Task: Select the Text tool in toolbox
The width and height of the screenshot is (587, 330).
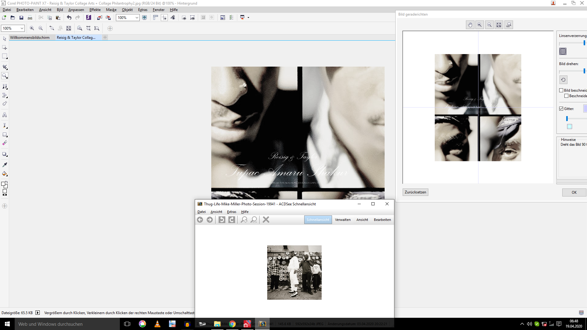Action: tap(5, 115)
